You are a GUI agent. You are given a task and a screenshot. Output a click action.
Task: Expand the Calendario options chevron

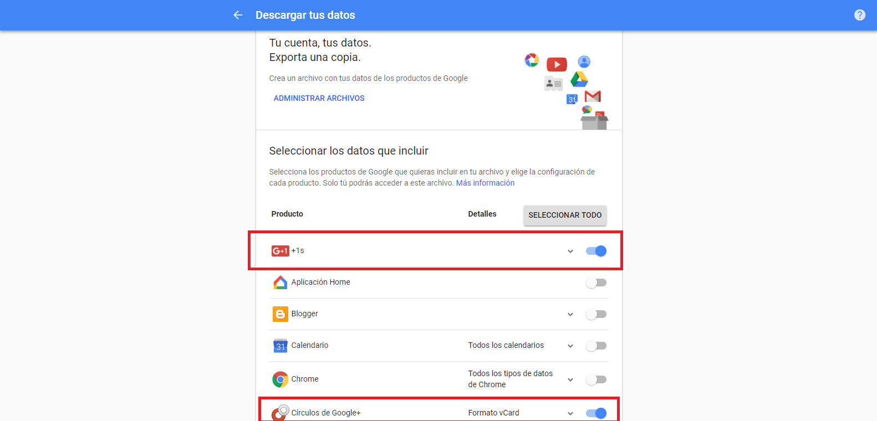click(570, 346)
